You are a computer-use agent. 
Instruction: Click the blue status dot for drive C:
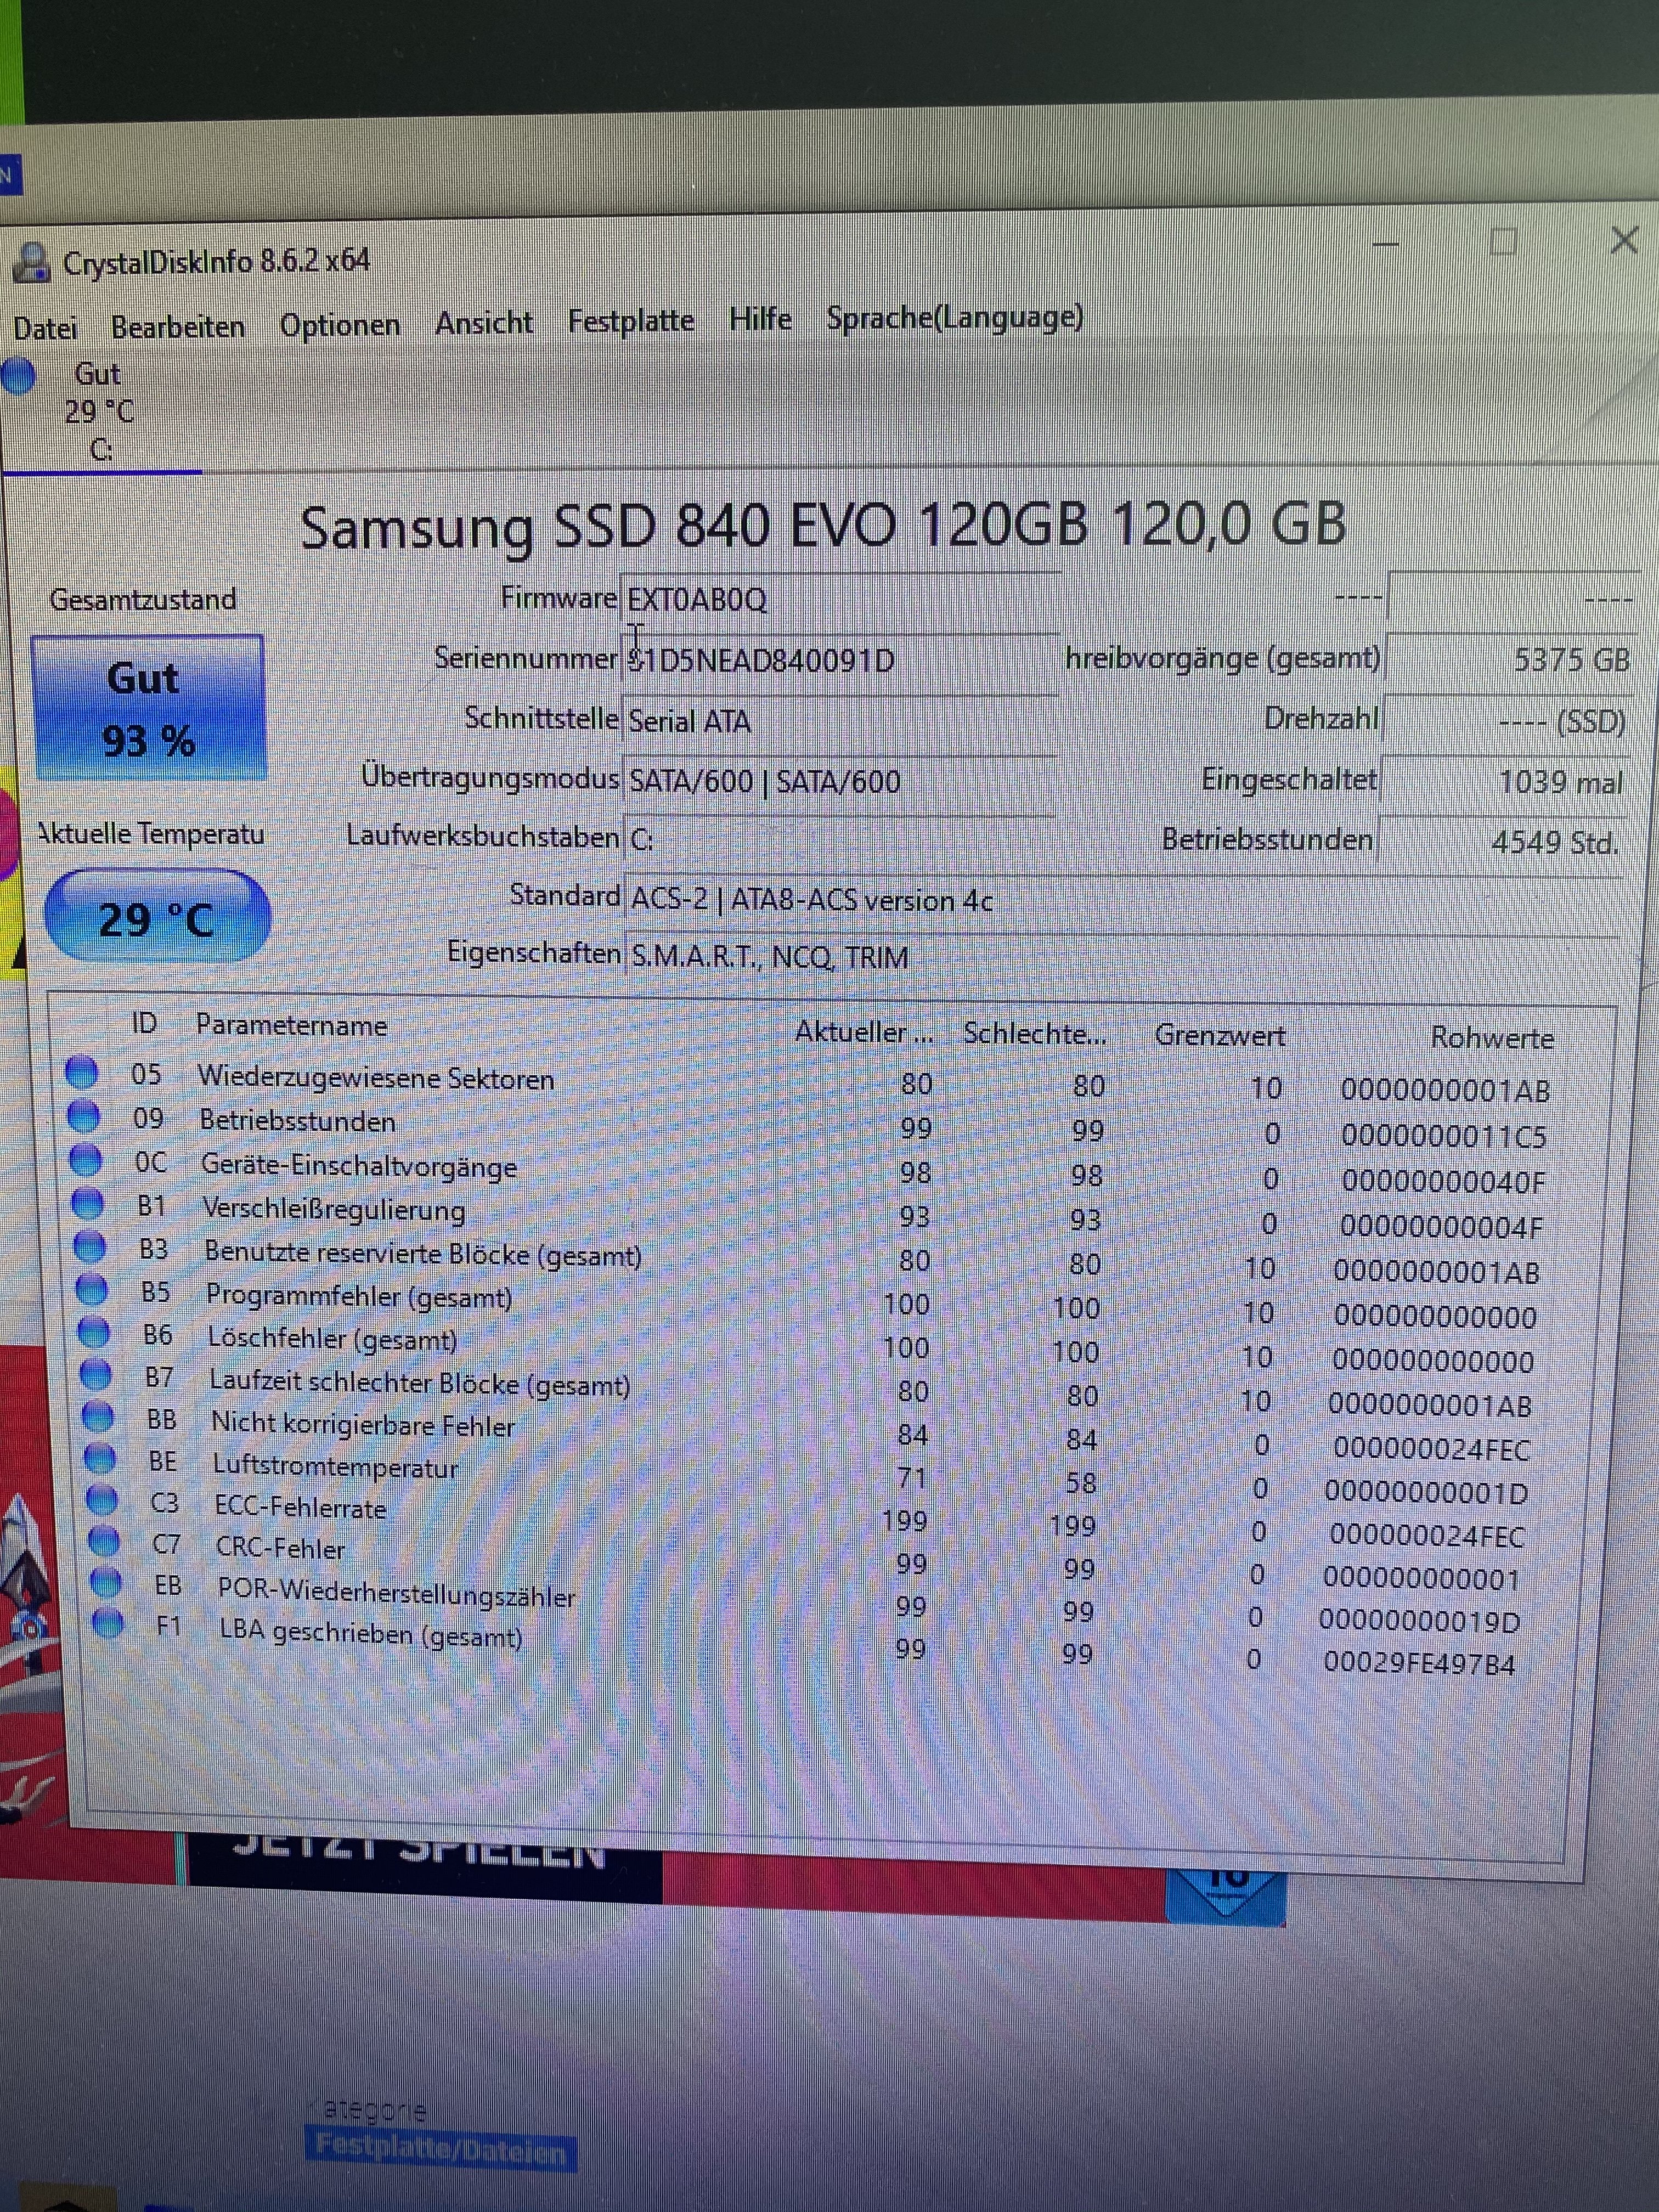[18, 377]
